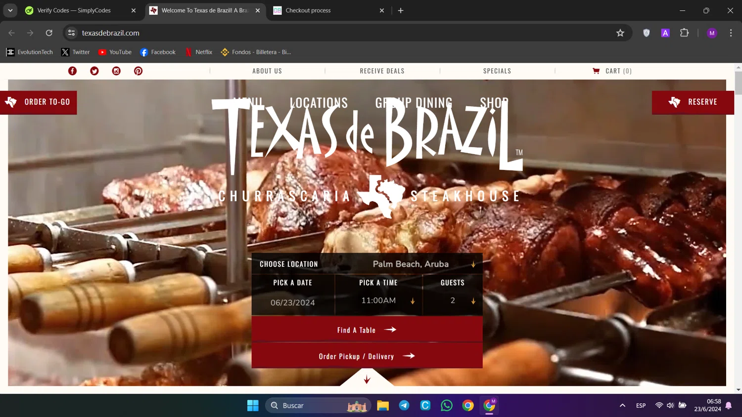Show hidden system tray icons
The image size is (742, 417).
pyautogui.click(x=622, y=406)
